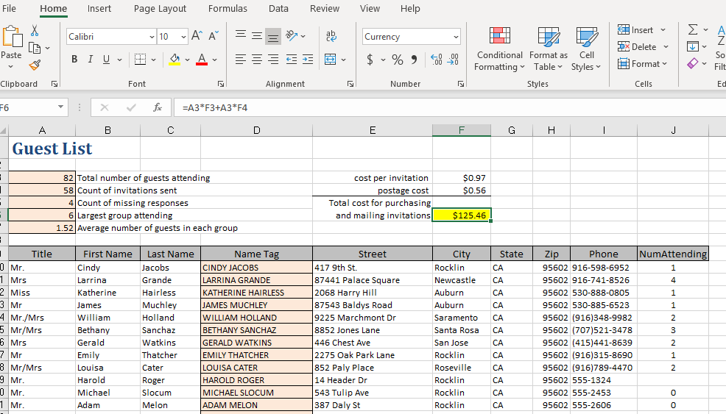The image size is (726, 414).
Task: Select the CINDY JACOBS name tag cell
Action: coord(256,268)
